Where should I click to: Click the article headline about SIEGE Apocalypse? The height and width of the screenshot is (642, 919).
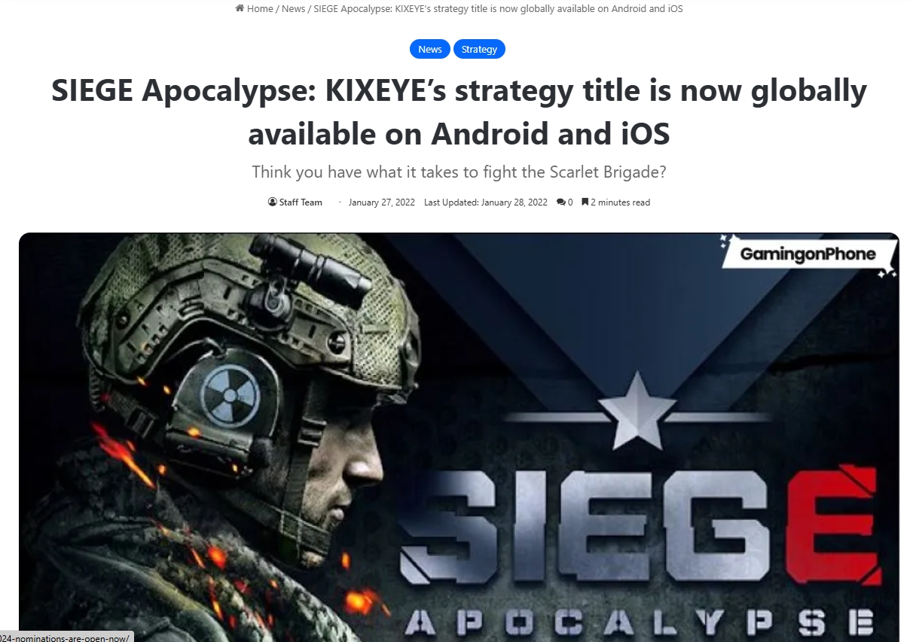click(459, 112)
